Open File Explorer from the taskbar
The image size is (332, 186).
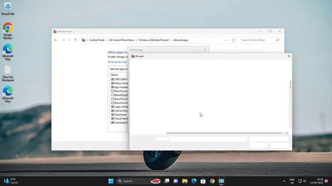coord(185,181)
